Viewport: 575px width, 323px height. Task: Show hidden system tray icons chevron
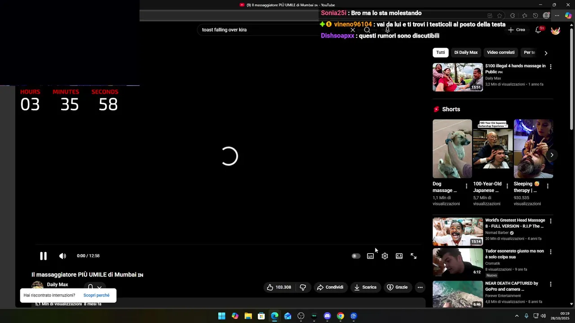coord(517,316)
